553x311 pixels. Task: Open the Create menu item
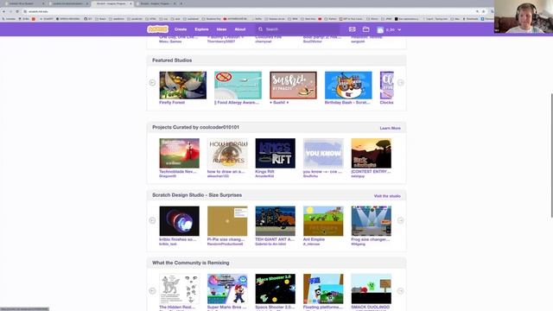(181, 29)
